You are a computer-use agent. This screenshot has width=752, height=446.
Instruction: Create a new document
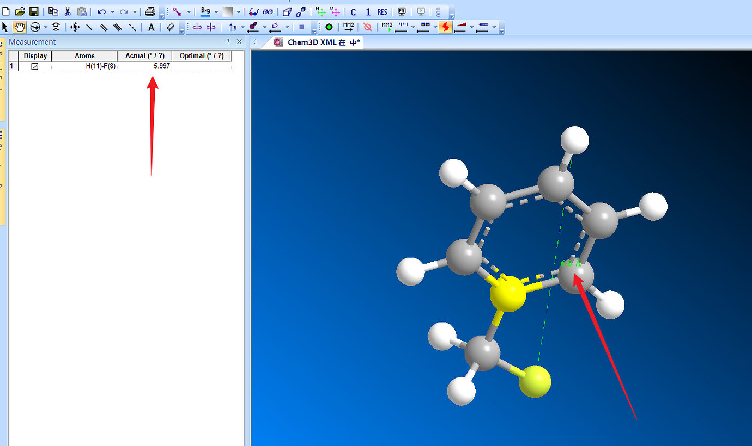pyautogui.click(x=5, y=11)
